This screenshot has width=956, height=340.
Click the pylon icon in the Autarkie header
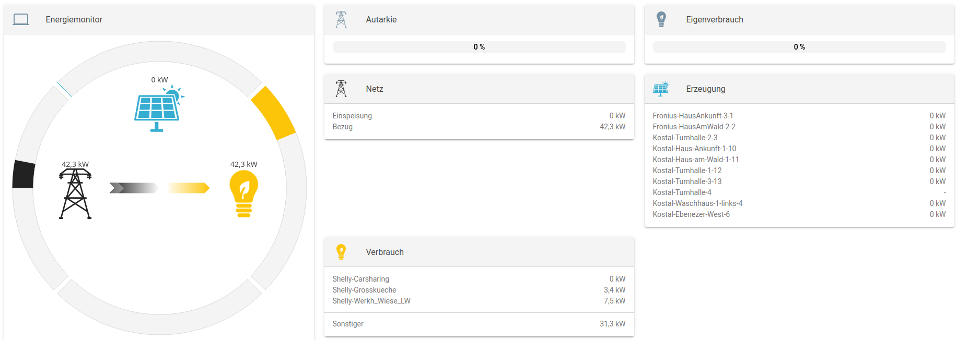[x=341, y=20]
